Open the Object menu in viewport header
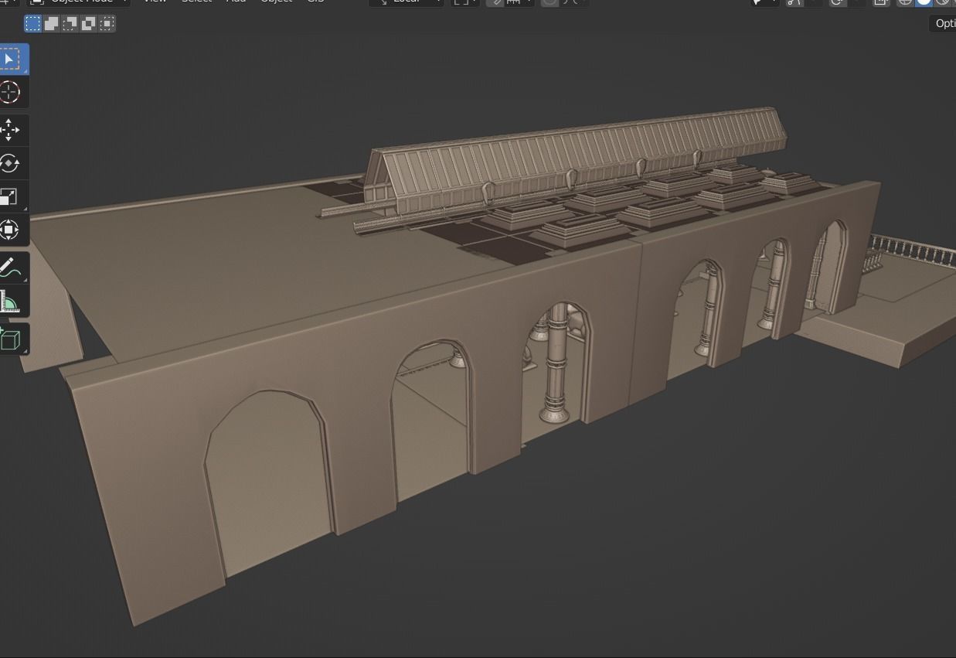The width and height of the screenshot is (956, 658). tap(276, 2)
